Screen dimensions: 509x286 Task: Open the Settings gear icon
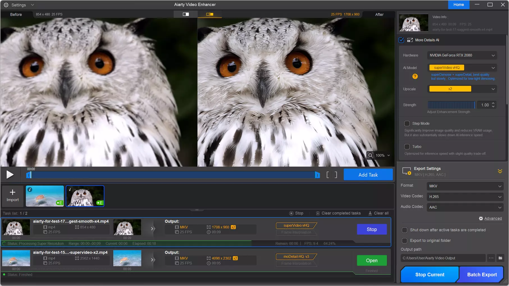(6, 5)
